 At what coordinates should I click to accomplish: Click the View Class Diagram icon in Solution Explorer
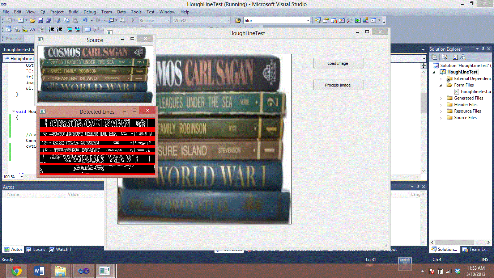click(463, 57)
